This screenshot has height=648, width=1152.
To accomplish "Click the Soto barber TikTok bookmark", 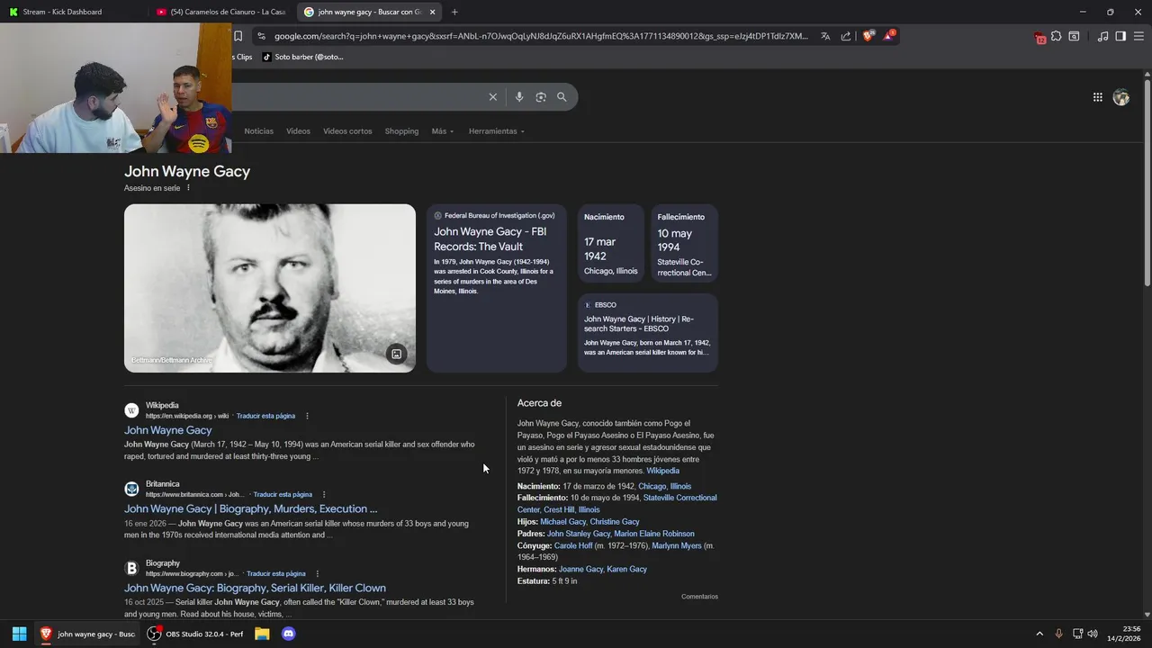I will click(302, 57).
